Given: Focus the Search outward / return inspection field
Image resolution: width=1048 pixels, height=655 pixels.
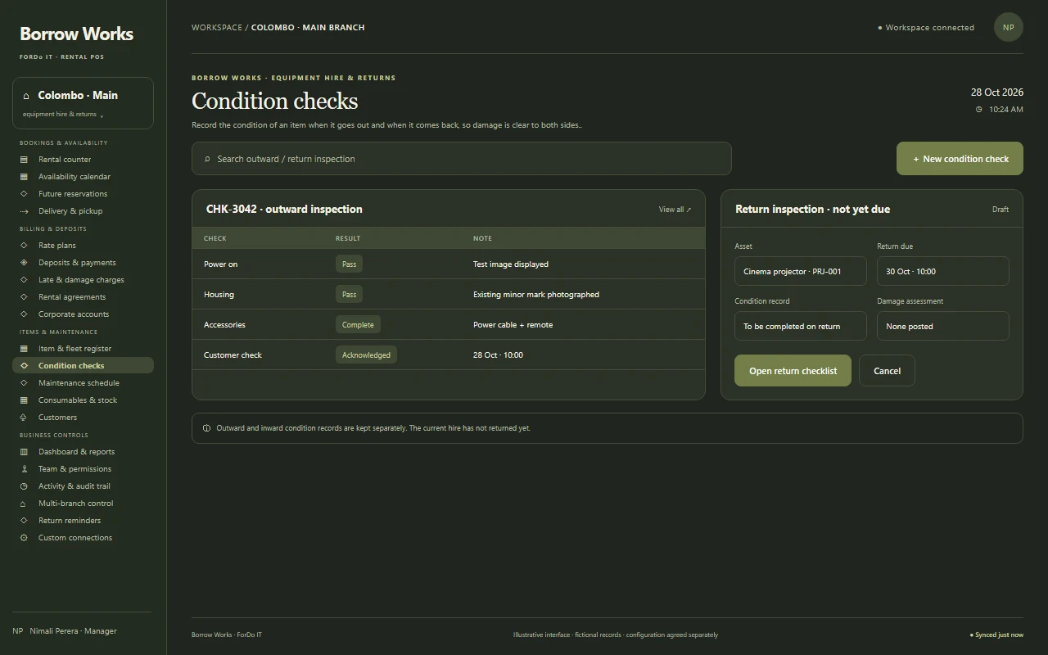Looking at the screenshot, I should click(462, 159).
